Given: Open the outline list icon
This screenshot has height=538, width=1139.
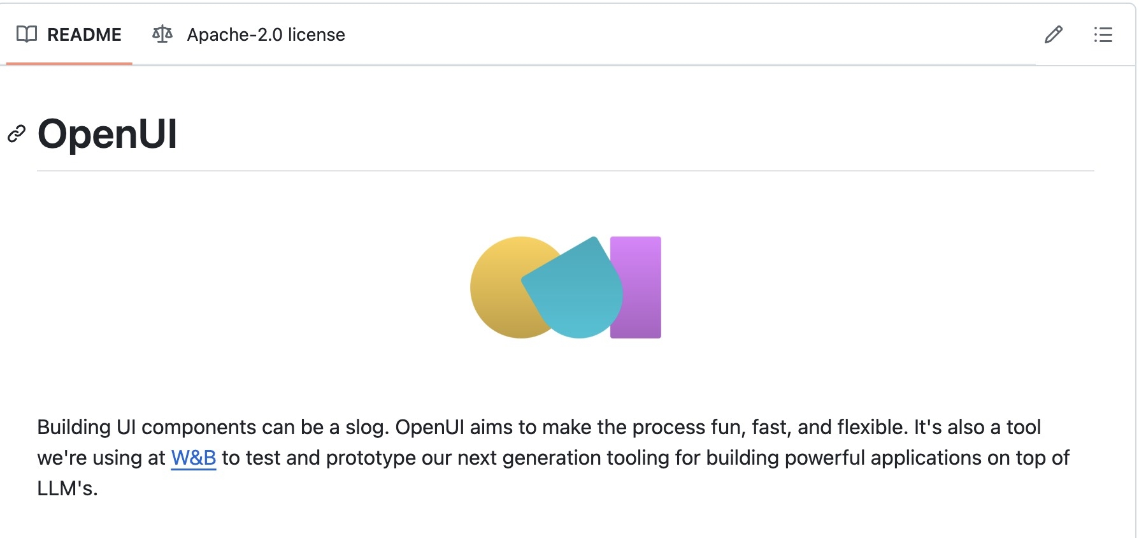Looking at the screenshot, I should click(x=1103, y=34).
